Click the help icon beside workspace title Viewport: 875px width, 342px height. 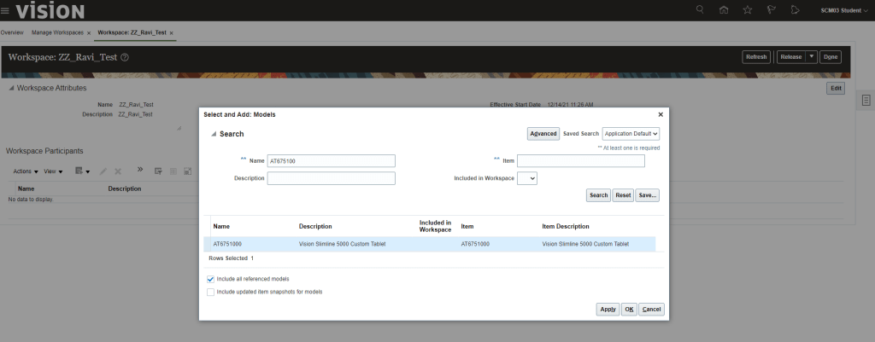point(125,57)
